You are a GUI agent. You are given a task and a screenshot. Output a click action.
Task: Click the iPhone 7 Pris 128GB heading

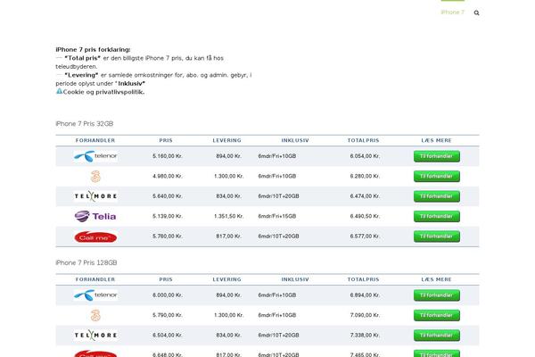click(86, 262)
